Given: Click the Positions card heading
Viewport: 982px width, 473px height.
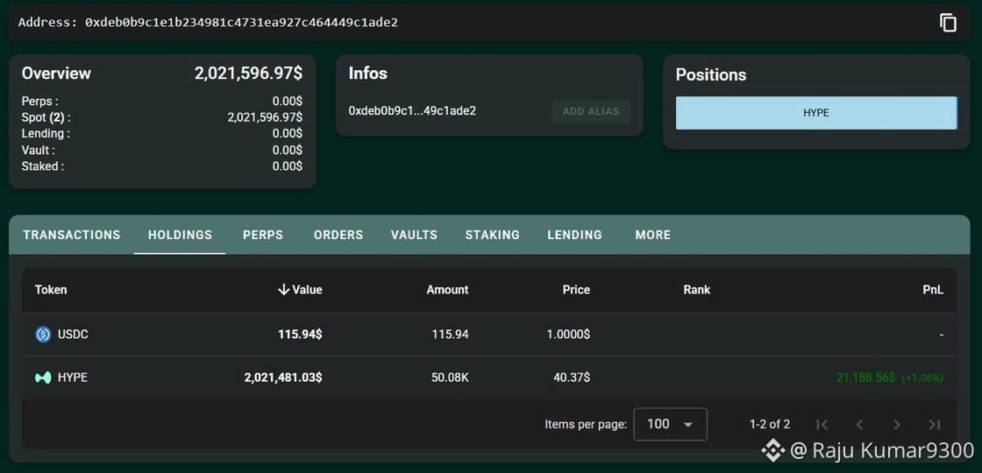Looking at the screenshot, I should [x=711, y=75].
